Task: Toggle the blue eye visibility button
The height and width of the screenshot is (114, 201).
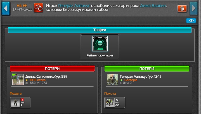Action: (191, 20)
